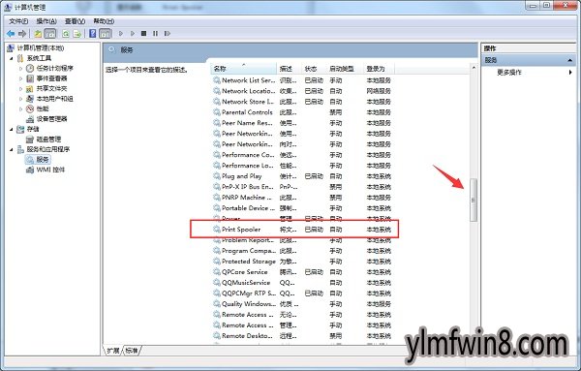This screenshot has width=581, height=371.
Task: Click the Remote Deskto.. service gear icon
Action: [x=216, y=336]
